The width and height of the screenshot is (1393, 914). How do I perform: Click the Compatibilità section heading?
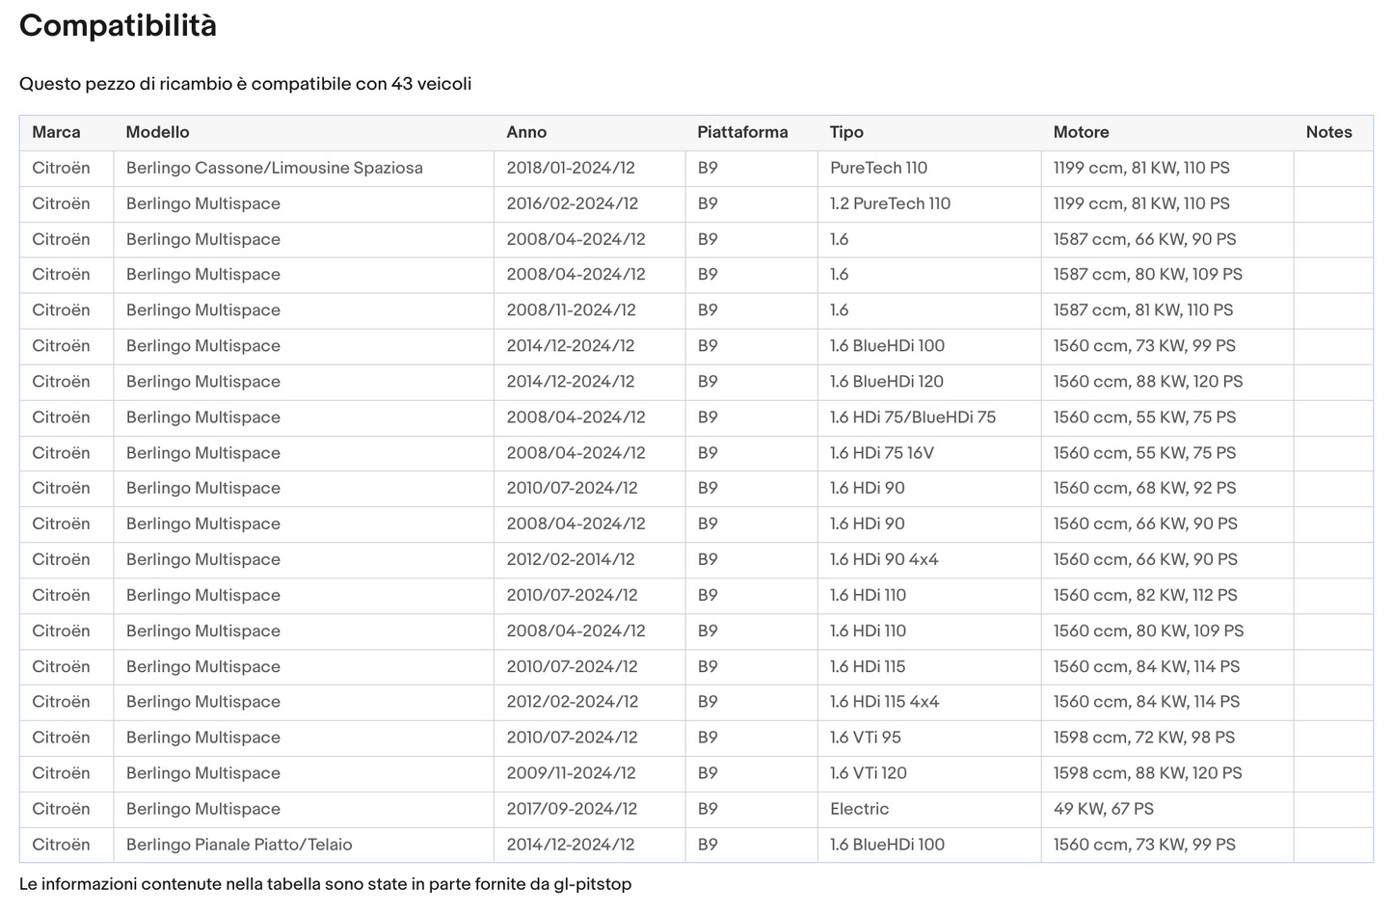(x=118, y=26)
